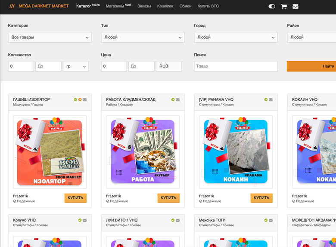Click envelope icon on Колумб VHQ card

(84, 220)
